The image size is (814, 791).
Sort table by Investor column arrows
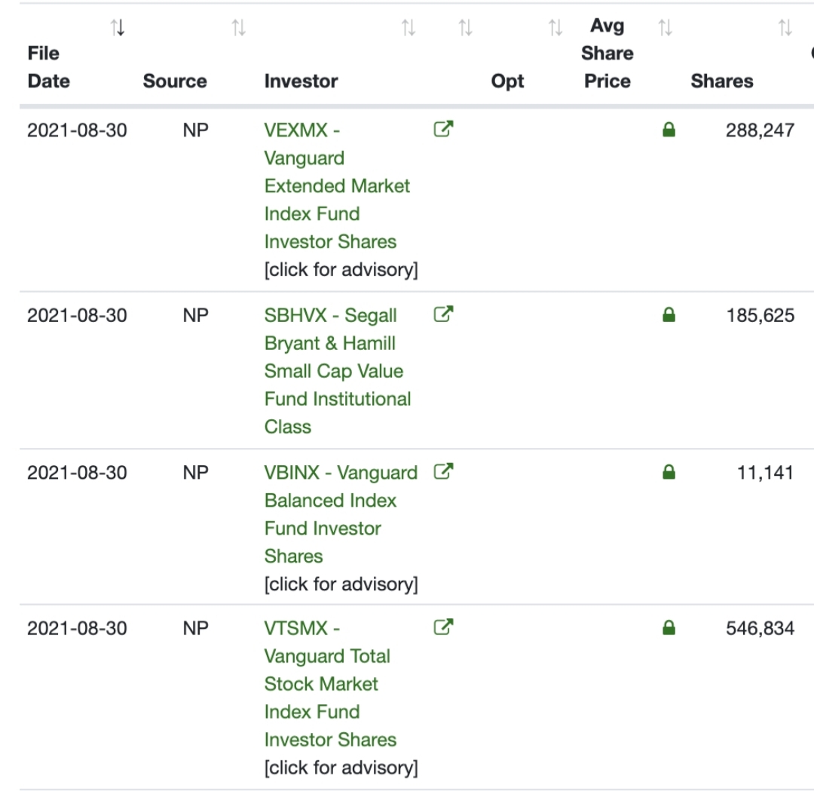coord(409,28)
